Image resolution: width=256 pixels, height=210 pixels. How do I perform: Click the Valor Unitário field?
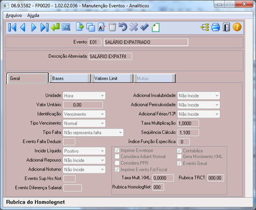83,105
